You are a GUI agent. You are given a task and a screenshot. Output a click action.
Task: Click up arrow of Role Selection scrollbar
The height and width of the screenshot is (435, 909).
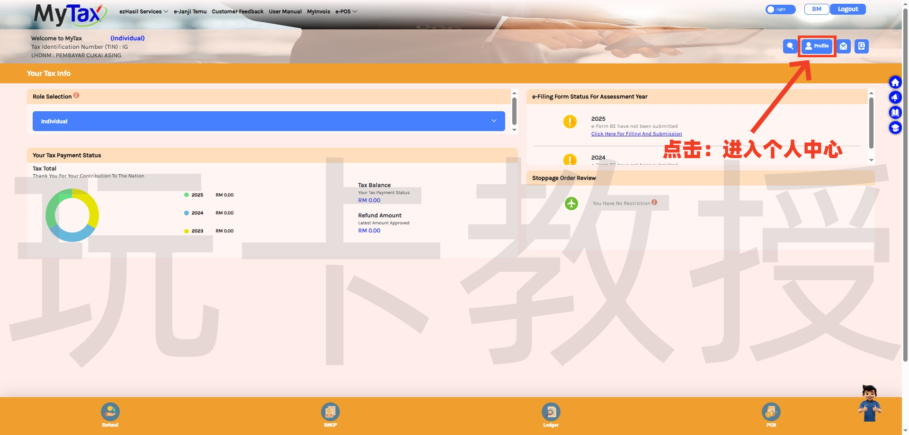[x=514, y=93]
